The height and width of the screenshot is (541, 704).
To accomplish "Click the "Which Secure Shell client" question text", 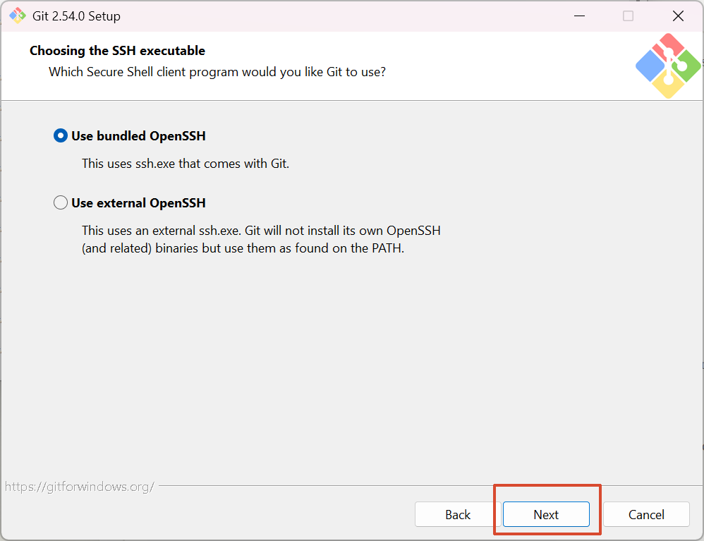I will [x=217, y=72].
